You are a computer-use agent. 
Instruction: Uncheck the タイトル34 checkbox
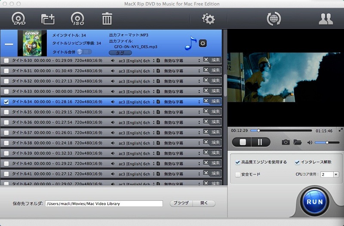(x=6, y=102)
